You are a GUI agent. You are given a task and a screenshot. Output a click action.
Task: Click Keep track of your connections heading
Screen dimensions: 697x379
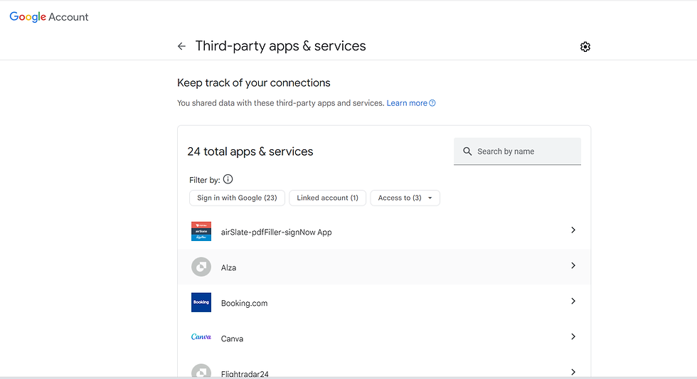click(254, 83)
